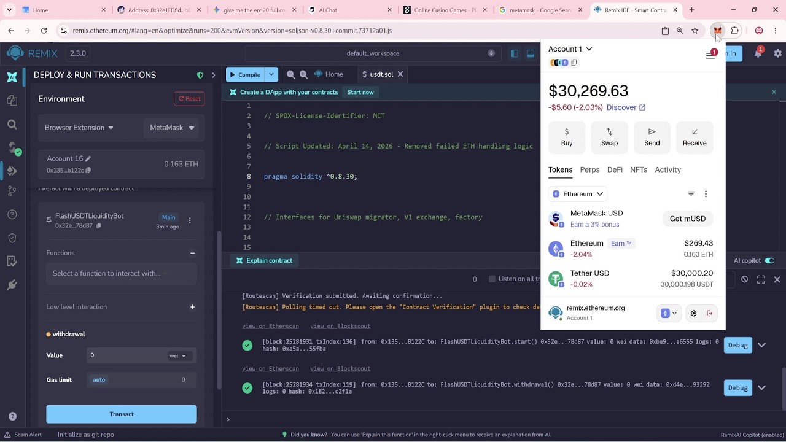
Task: Click the RemixAI icon atop the sidebar
Action: pyautogui.click(x=12, y=77)
